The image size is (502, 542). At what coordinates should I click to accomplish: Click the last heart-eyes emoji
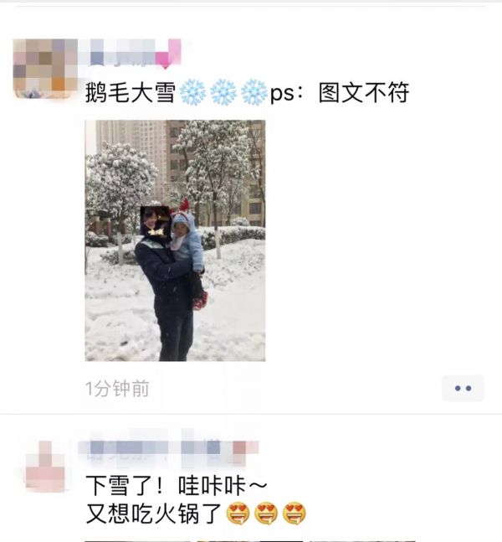coord(295,513)
